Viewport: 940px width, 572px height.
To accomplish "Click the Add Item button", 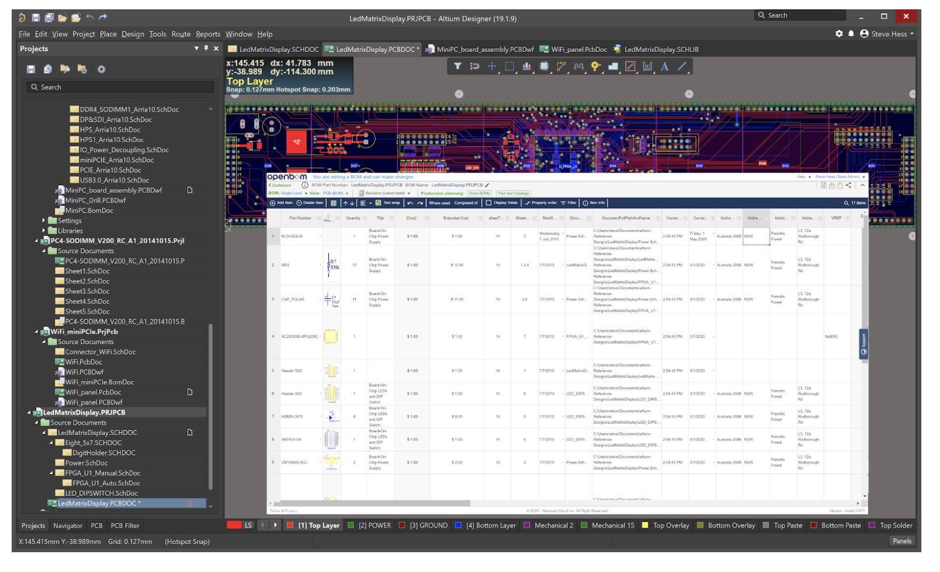I will coord(282,203).
